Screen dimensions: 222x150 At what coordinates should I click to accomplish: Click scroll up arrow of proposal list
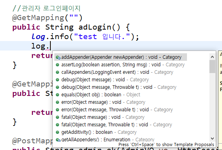[212, 57]
